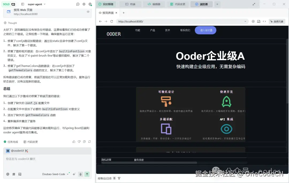289x183 pixels.
Task: Click the 进入设计器 button on the webpage
Action: (206, 30)
